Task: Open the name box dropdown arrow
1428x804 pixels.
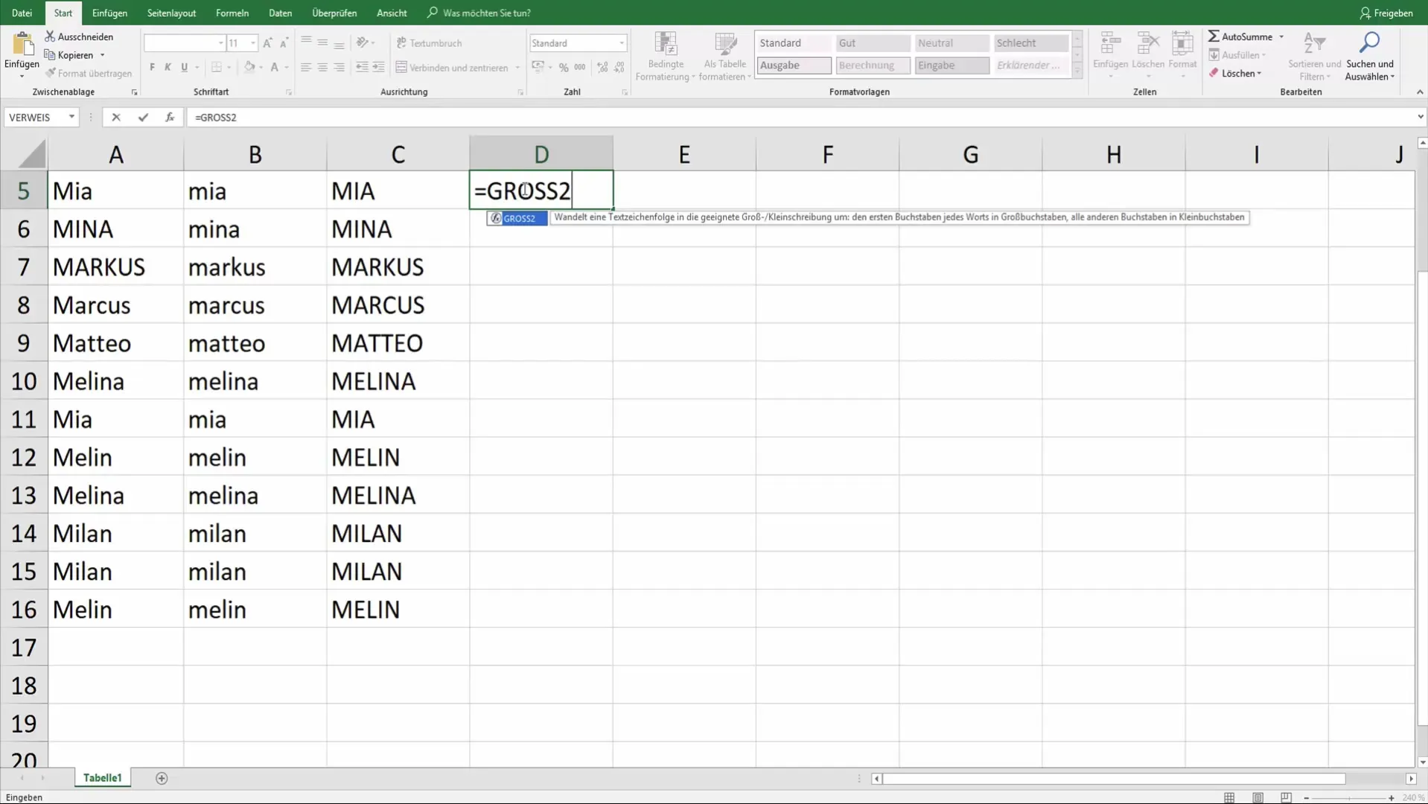Action: 71,117
